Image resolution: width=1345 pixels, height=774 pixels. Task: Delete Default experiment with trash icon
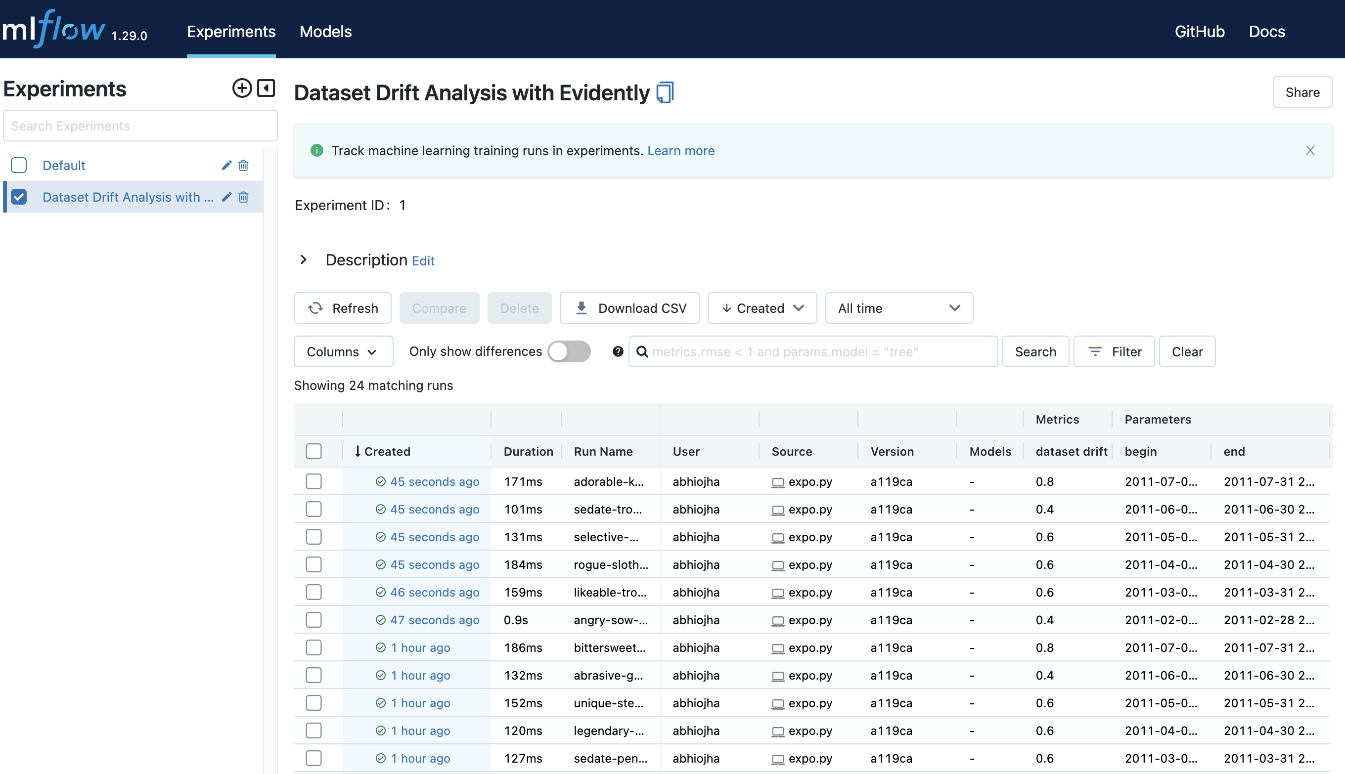coord(244,165)
